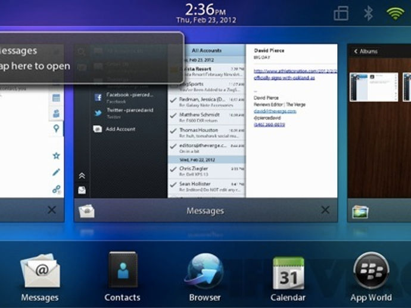Close the Messages app card
Screen dimensions: 411x308
click(x=325, y=210)
